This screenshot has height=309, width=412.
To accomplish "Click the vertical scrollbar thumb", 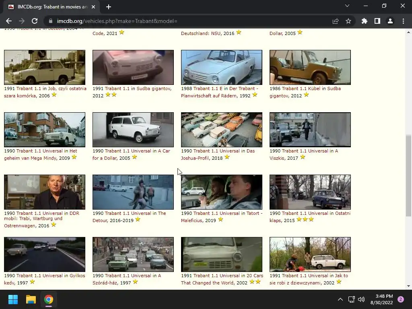I will coord(408,175).
